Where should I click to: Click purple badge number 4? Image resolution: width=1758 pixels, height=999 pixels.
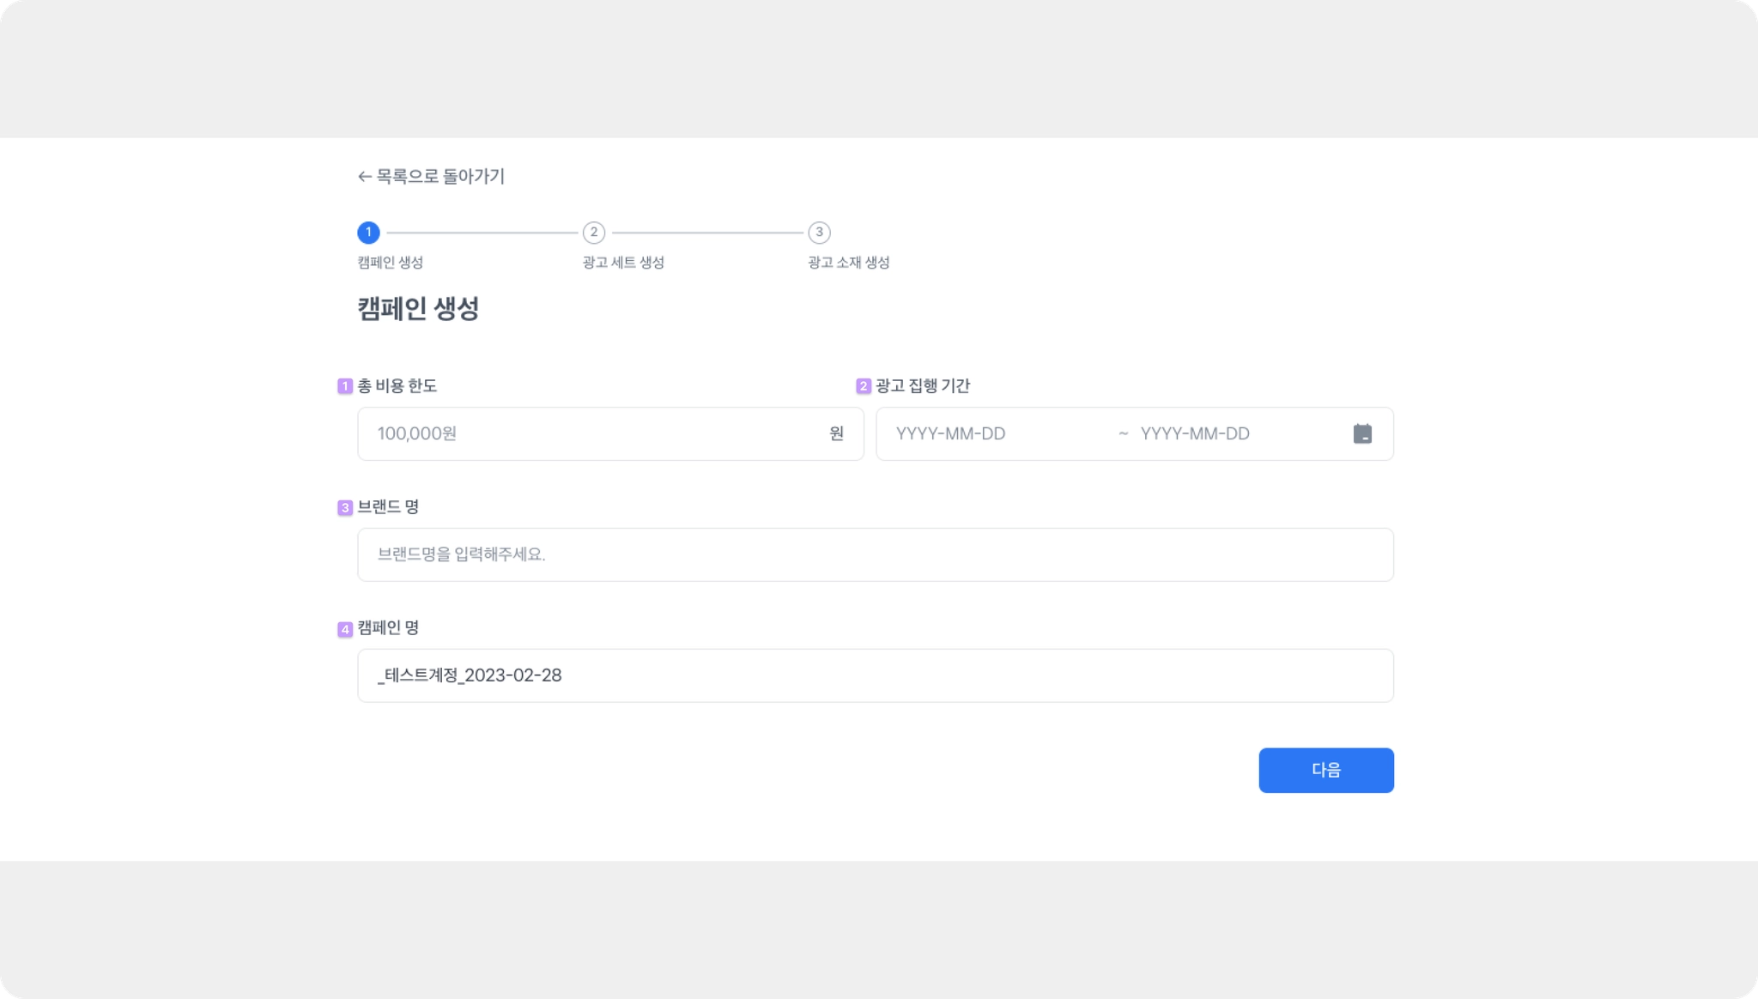[x=345, y=629]
